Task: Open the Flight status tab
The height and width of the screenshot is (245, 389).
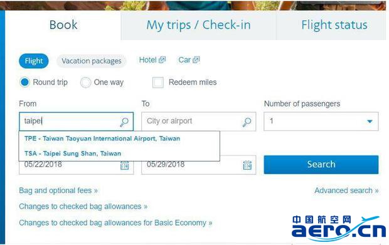Action: [334, 25]
